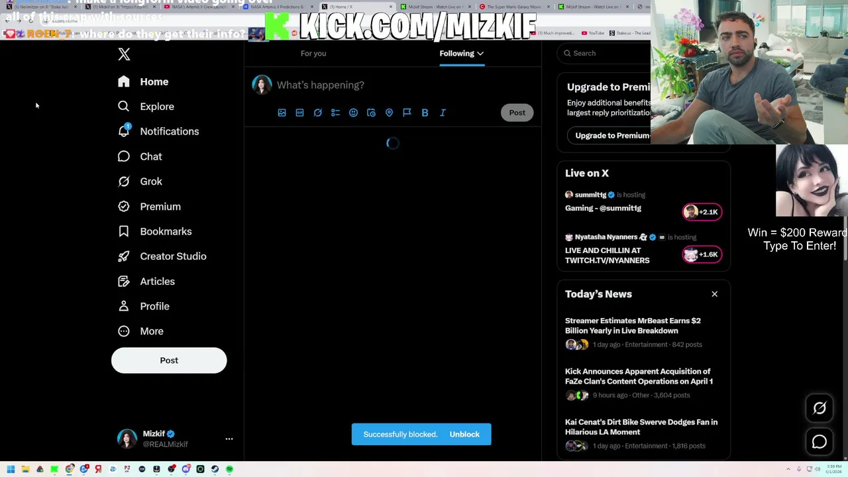
Task: Click Nyanners +1.6K viewers badge
Action: tap(702, 254)
